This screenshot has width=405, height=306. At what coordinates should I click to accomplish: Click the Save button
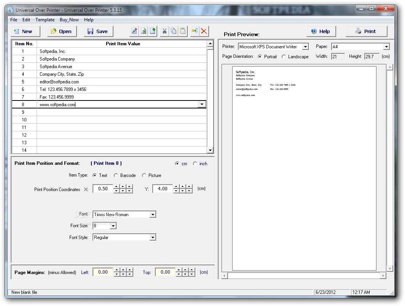pyautogui.click(x=99, y=31)
